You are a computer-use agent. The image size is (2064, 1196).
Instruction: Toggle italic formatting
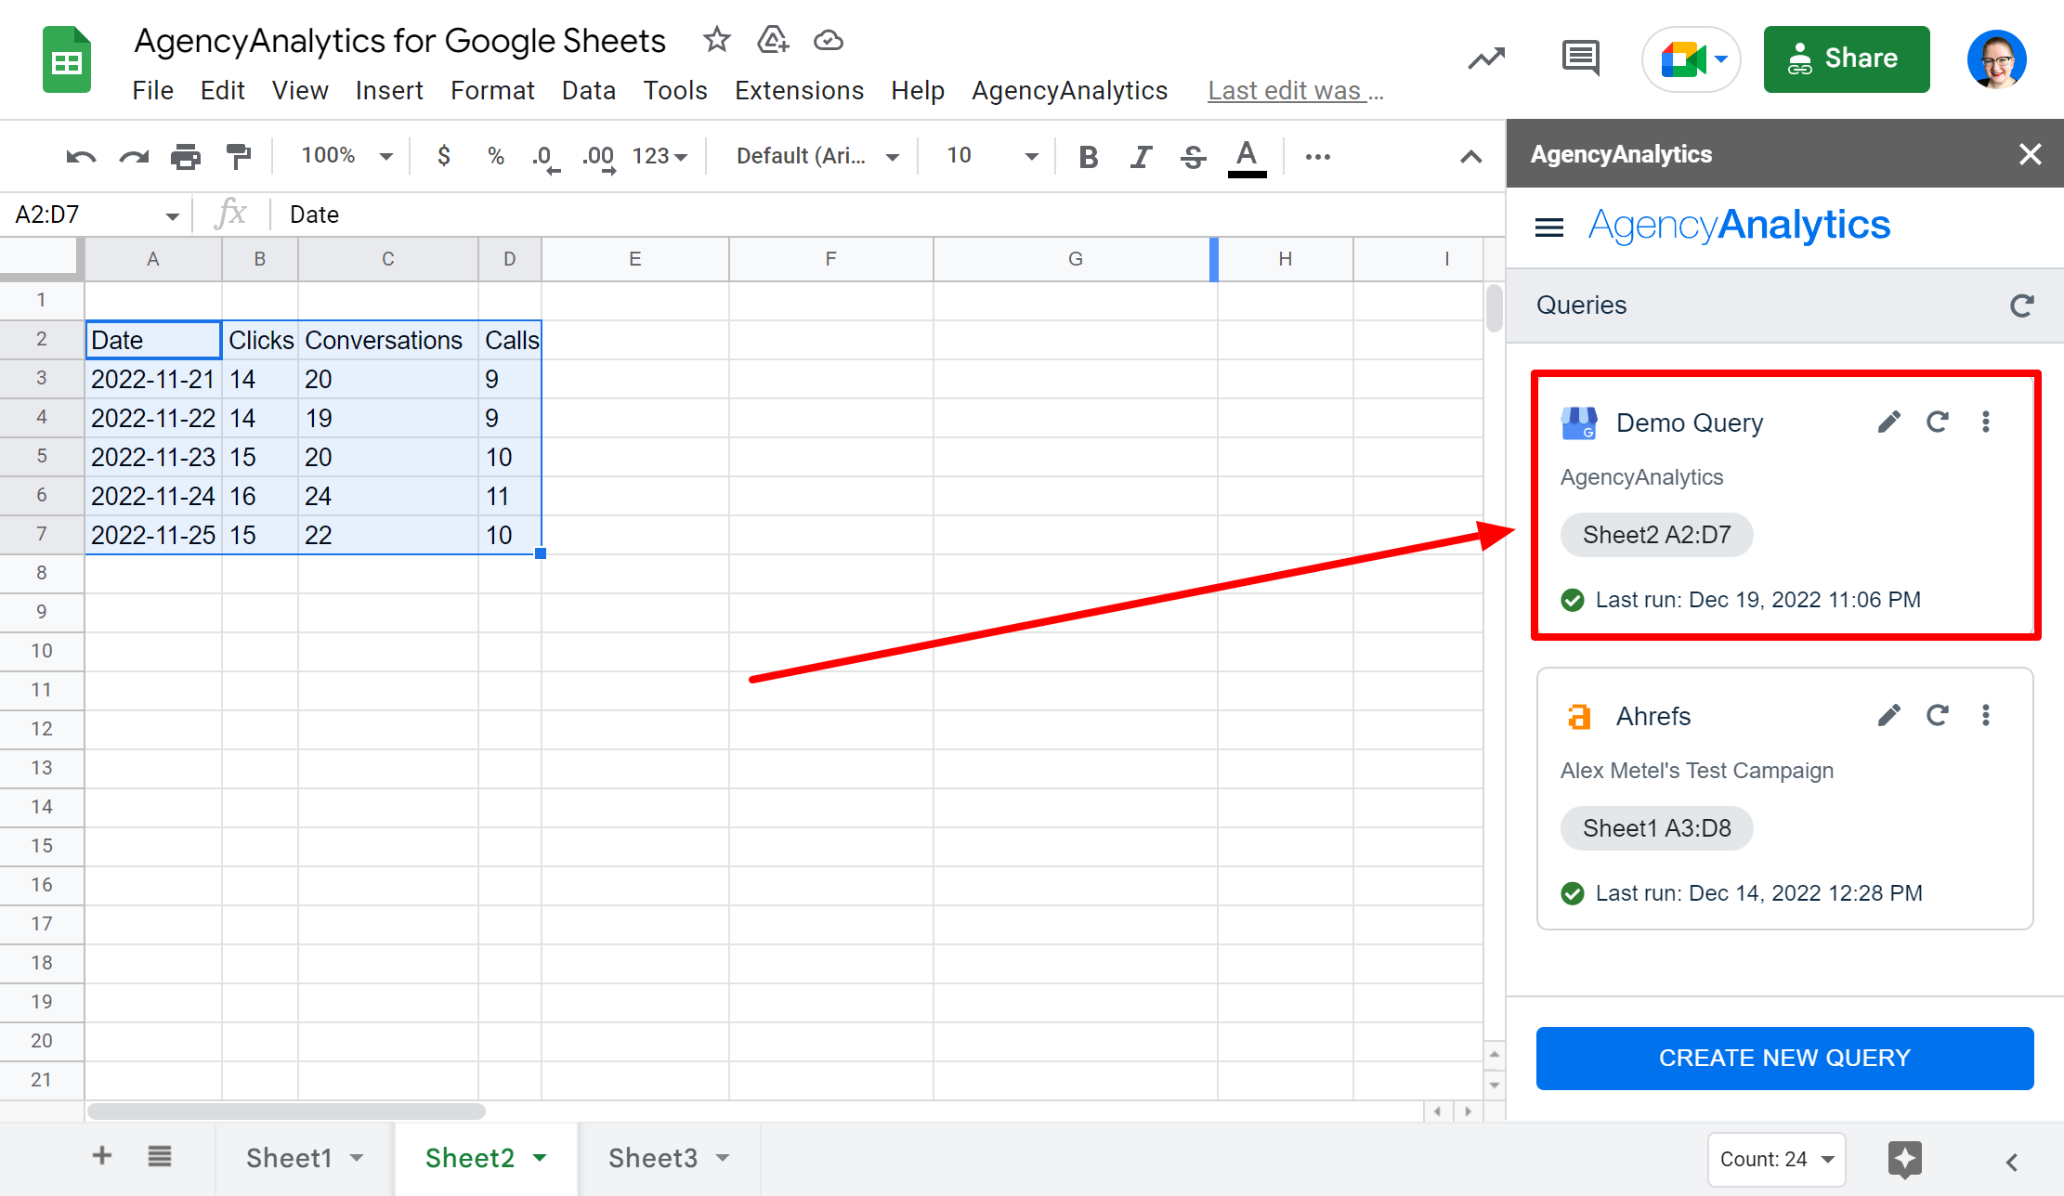click(x=1141, y=156)
